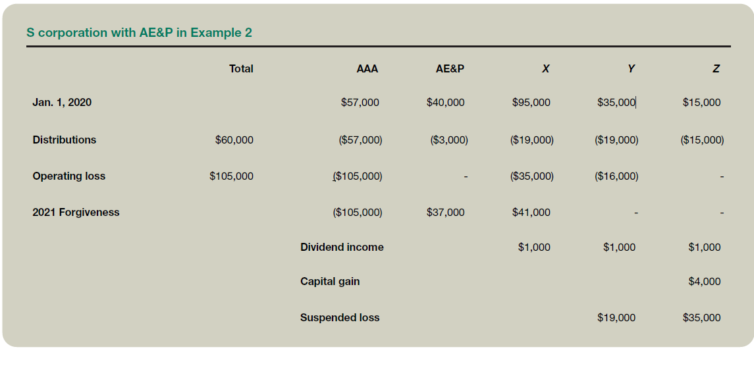Viewport: 754px width, 368px height.
Task: Select the Distributions row label
Action: (x=64, y=140)
